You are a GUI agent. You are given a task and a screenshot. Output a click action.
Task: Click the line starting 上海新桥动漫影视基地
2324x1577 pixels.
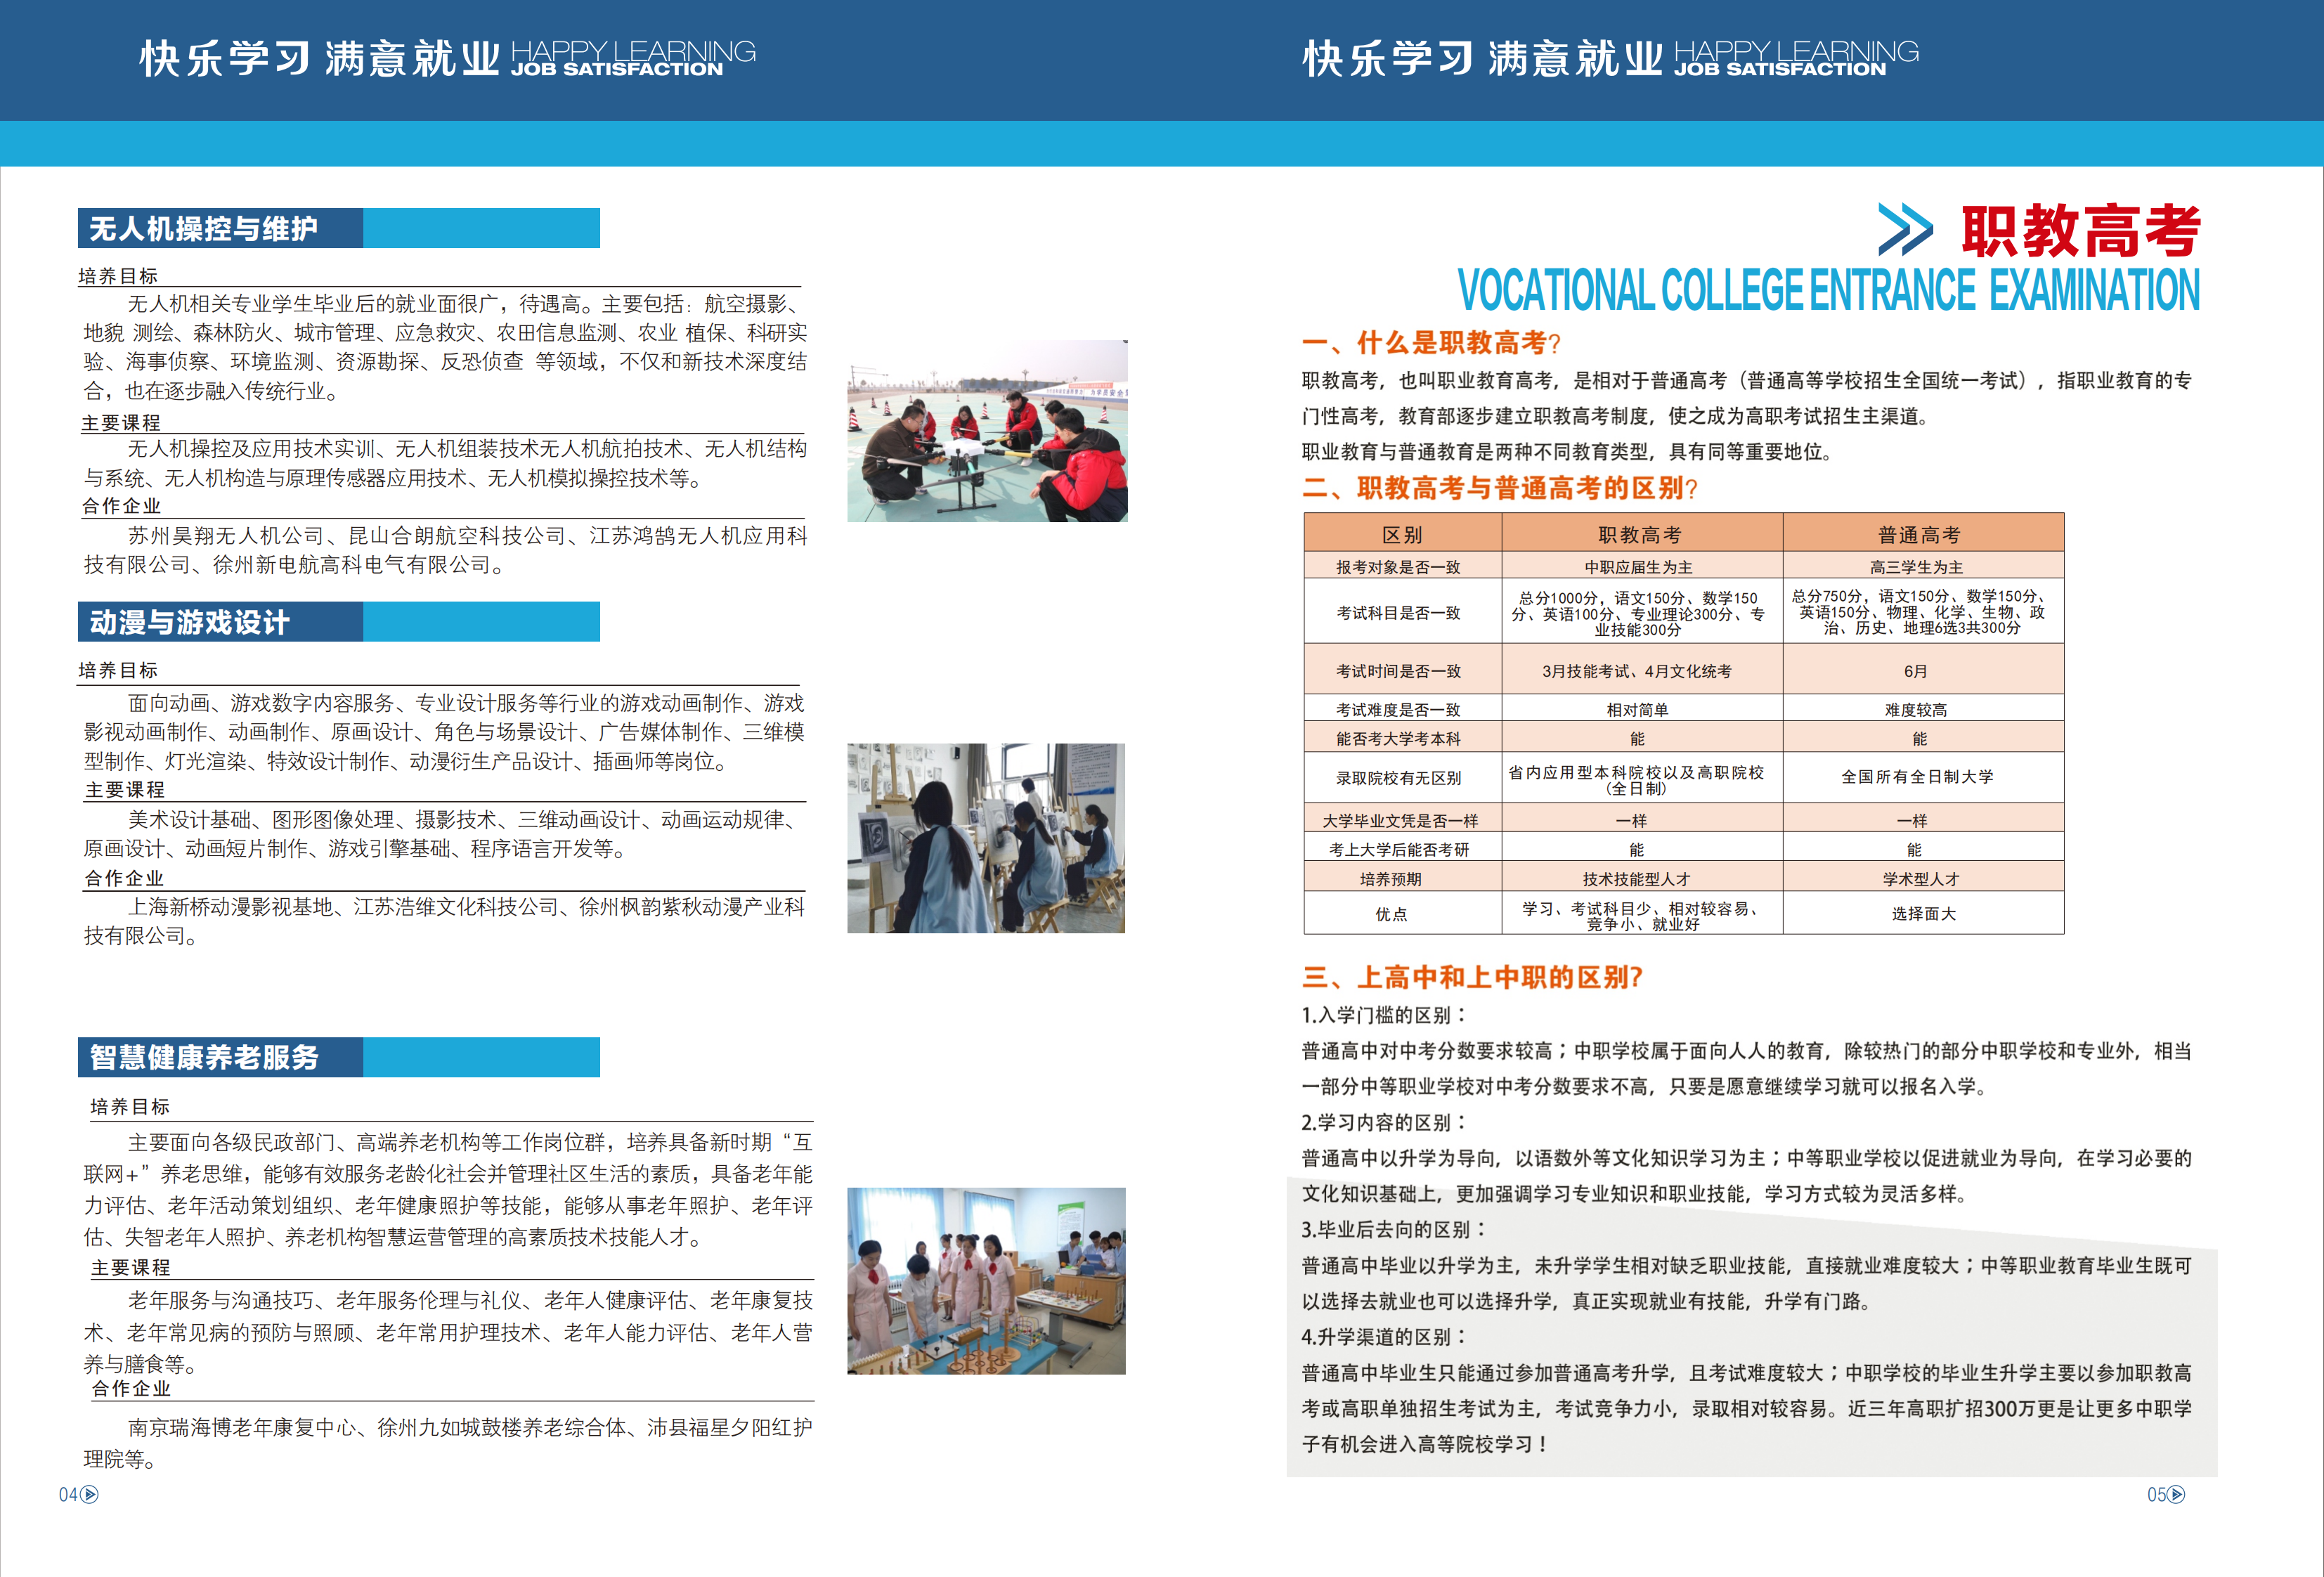(x=466, y=907)
